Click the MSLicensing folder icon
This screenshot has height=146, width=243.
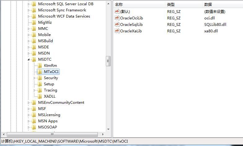(34, 115)
